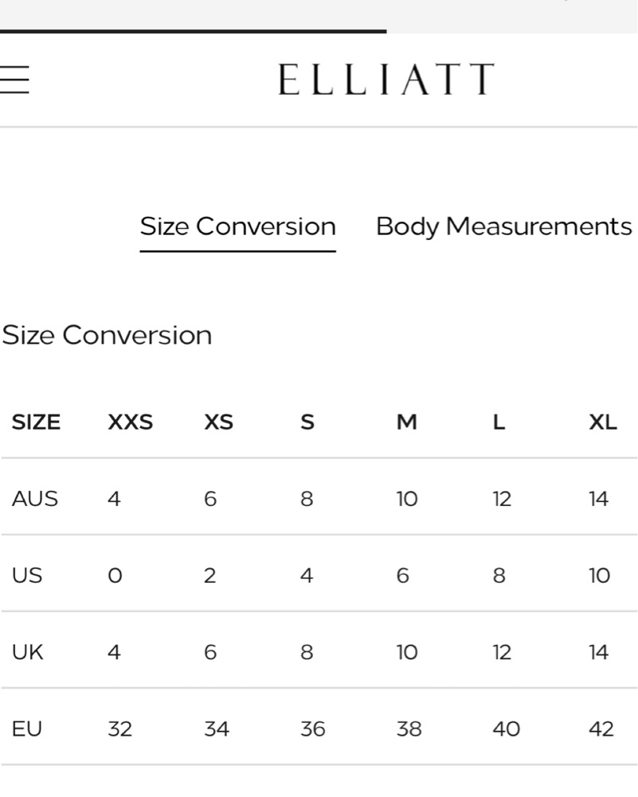638x797 pixels.
Task: Select the XXS column header
Action: coord(130,422)
